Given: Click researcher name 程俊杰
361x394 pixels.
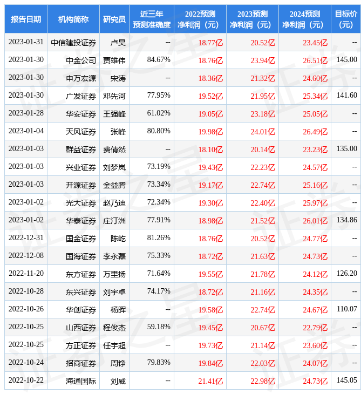Looking at the screenshot, I should tap(114, 328).
